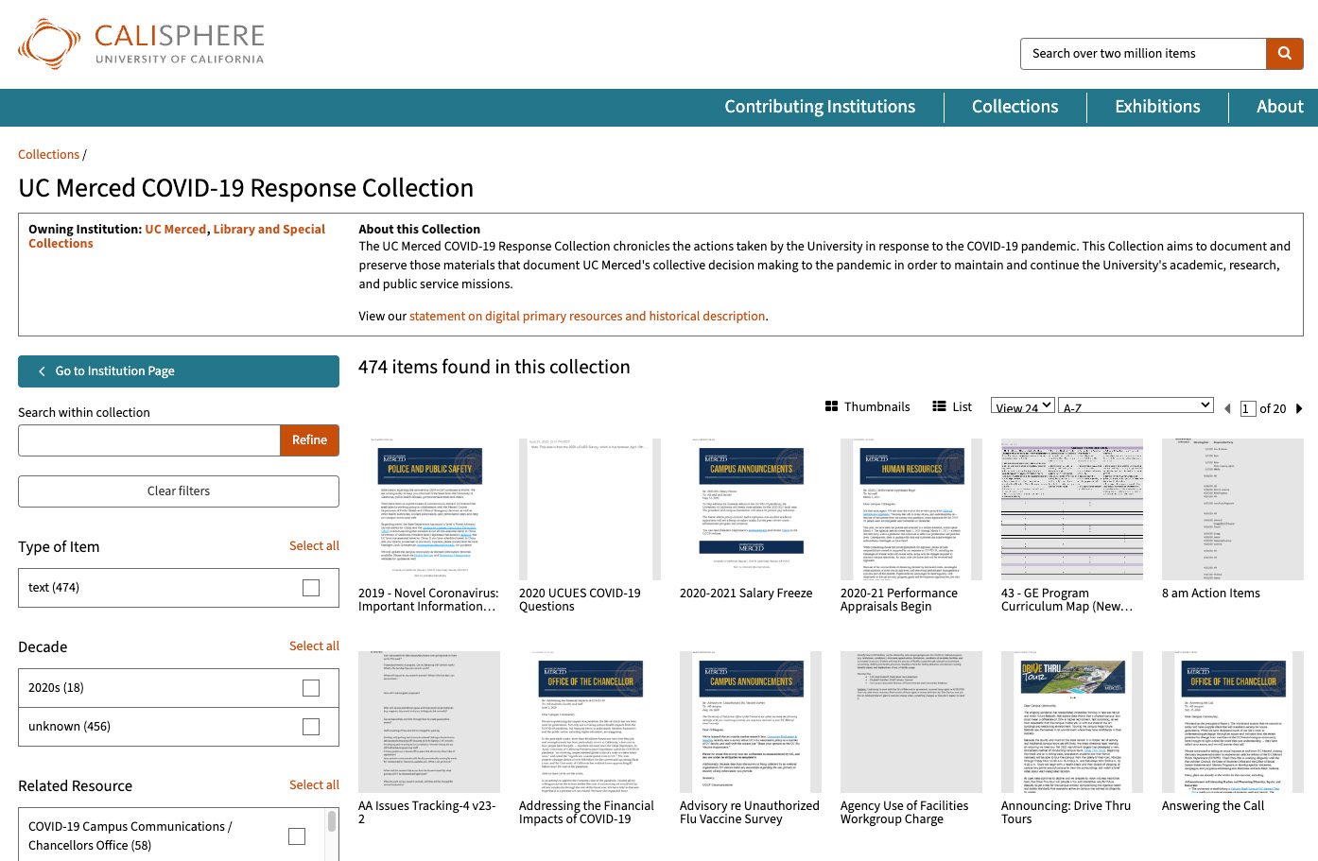1318x861 pixels.
Task: Click 'Agency Use of Facilities Workgroup Charge' title
Action: pos(905,813)
